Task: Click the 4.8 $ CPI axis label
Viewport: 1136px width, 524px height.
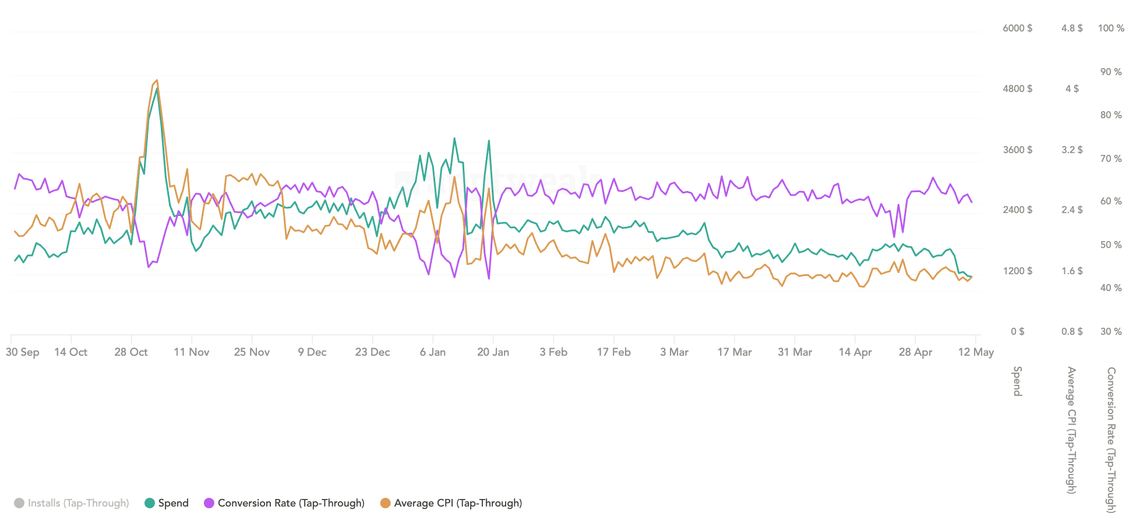Action: pyautogui.click(x=1072, y=28)
